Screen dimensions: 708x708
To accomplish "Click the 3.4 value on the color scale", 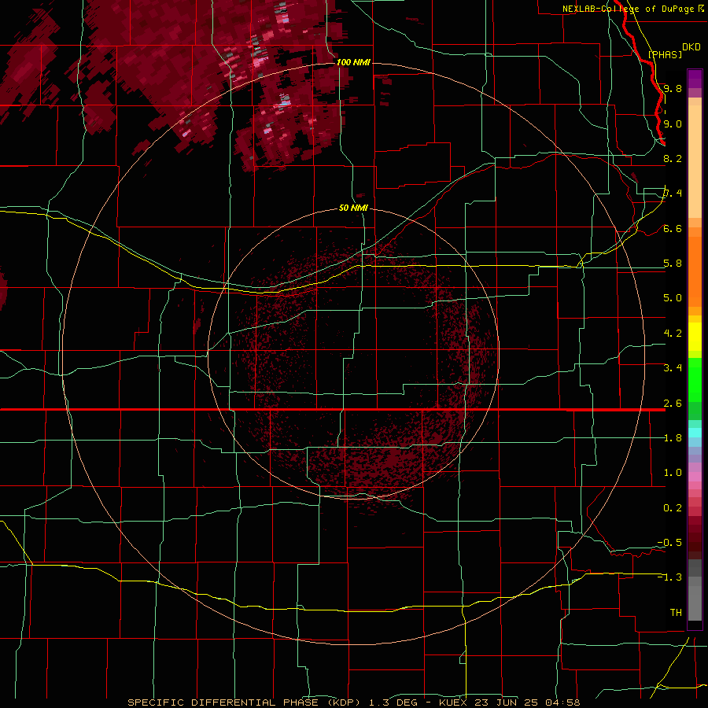I will (x=673, y=368).
